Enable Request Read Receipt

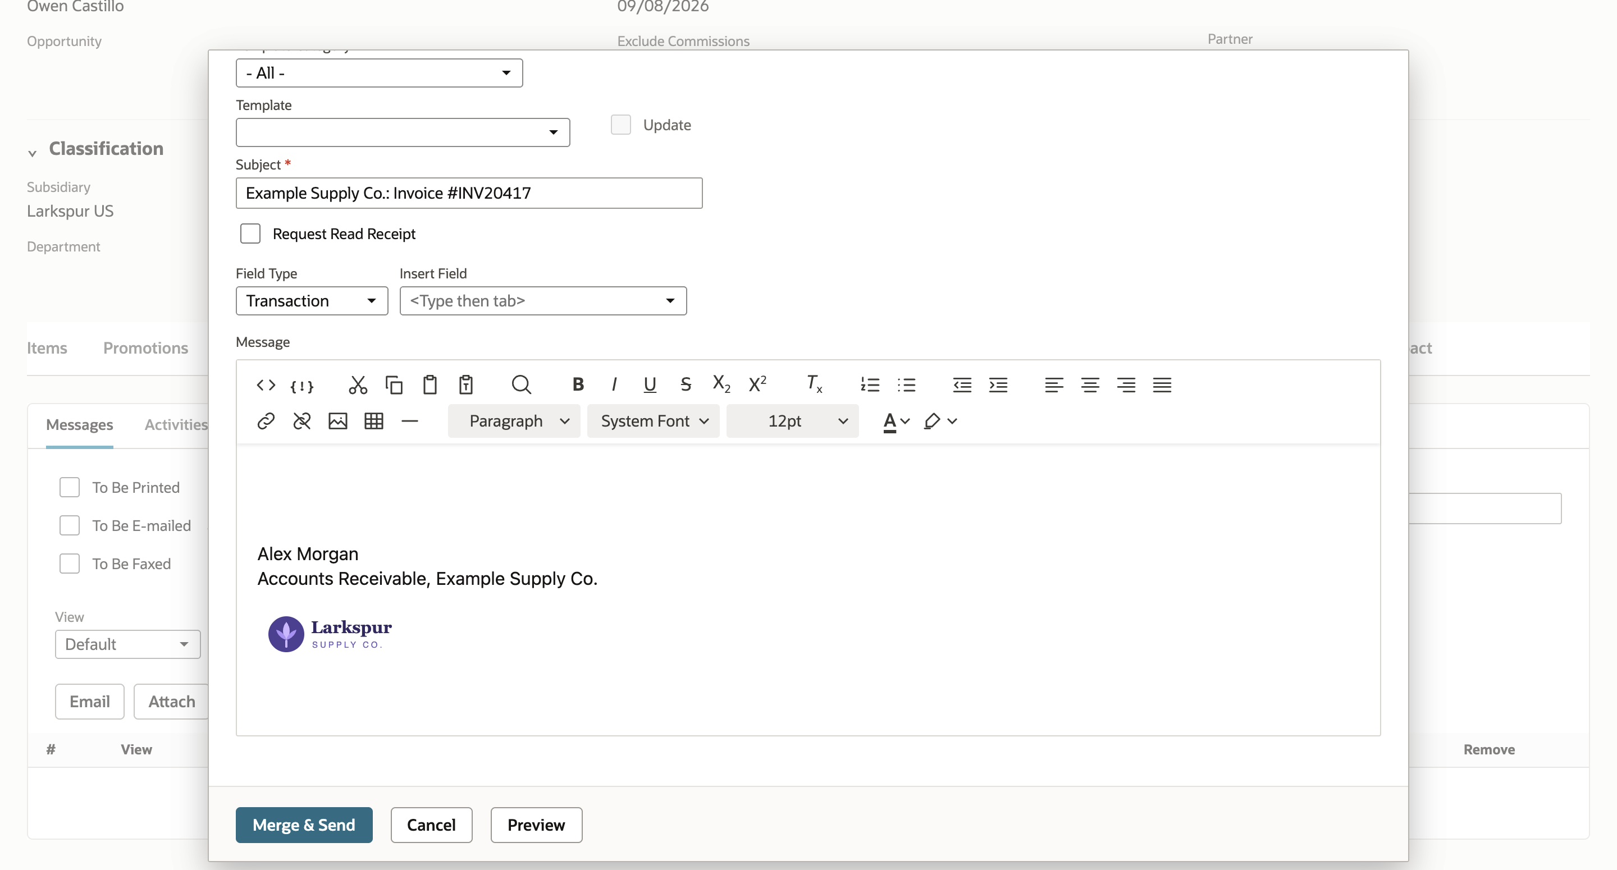pos(250,233)
